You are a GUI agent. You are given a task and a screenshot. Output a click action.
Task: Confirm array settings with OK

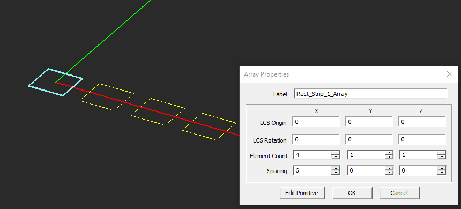tap(352, 193)
